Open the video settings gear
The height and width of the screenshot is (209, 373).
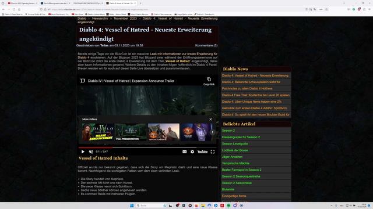click(x=192, y=152)
